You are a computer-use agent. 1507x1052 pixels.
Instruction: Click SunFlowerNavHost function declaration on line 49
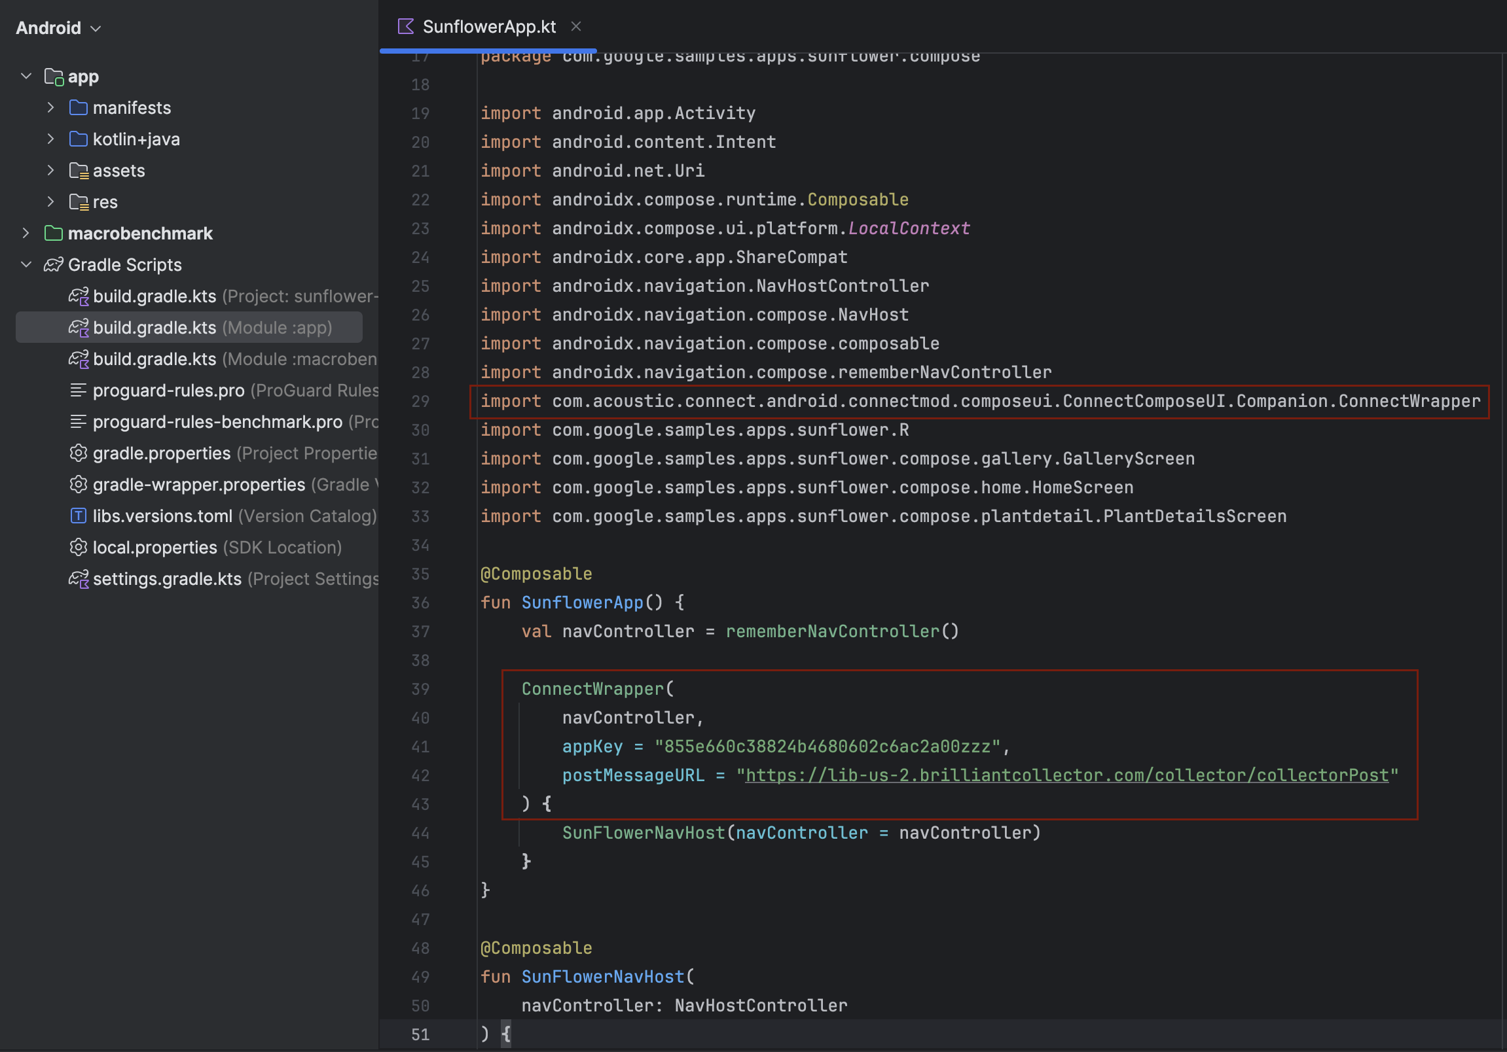click(x=602, y=977)
